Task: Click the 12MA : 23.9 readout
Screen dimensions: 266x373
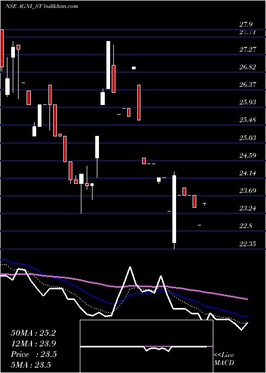Action: pos(34,344)
